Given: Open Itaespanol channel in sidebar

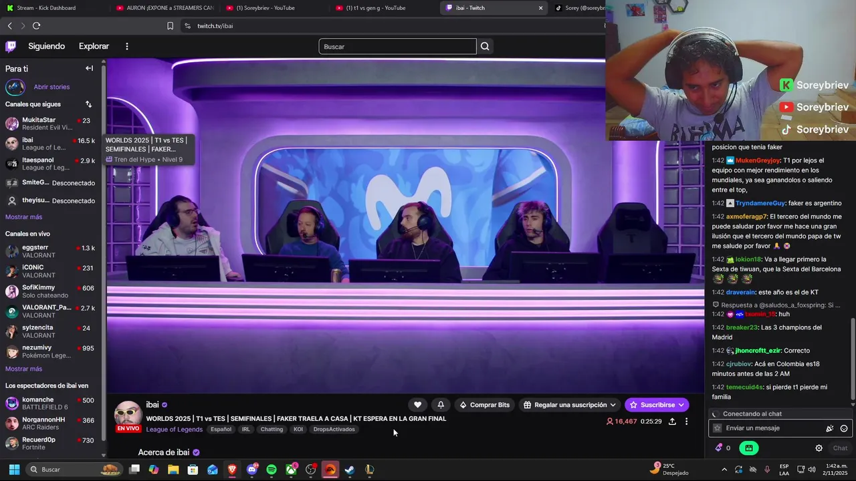Looking at the screenshot, I should click(51, 164).
